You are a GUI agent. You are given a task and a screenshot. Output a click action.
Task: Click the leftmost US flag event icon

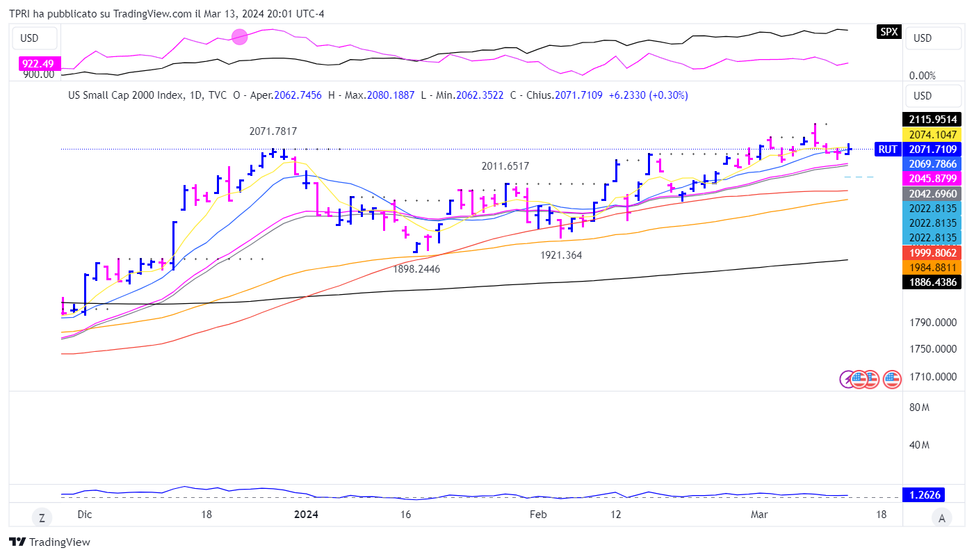859,379
